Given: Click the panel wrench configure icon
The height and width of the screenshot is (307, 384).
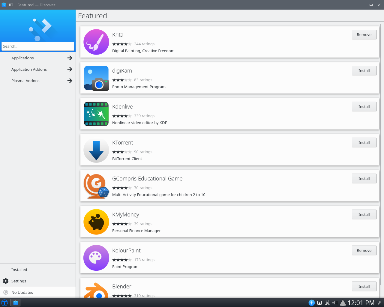Looking at the screenshot, I should coord(379,303).
